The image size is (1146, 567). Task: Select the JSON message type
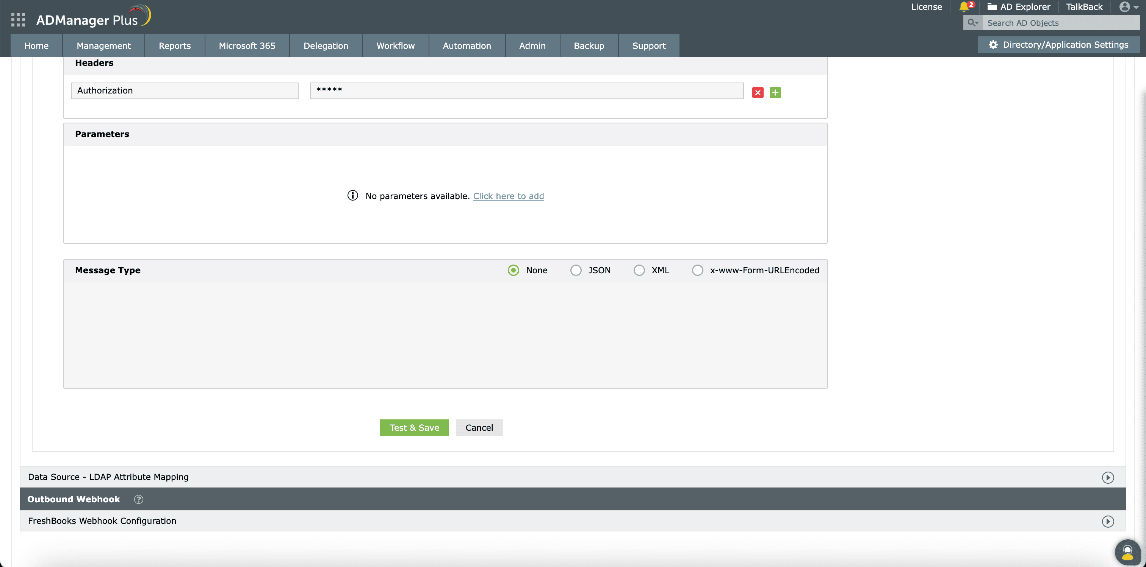tap(576, 270)
